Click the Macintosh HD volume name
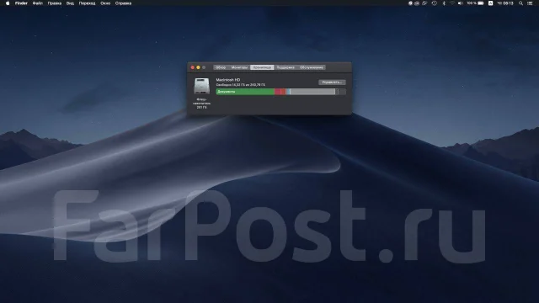This screenshot has height=303, width=539. (x=228, y=80)
